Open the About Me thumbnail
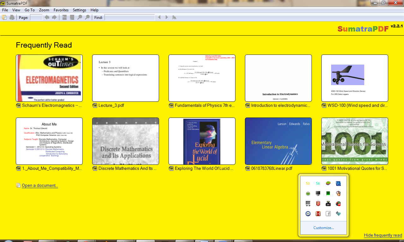Viewport: 404px width, 242px height. pyautogui.click(x=49, y=141)
